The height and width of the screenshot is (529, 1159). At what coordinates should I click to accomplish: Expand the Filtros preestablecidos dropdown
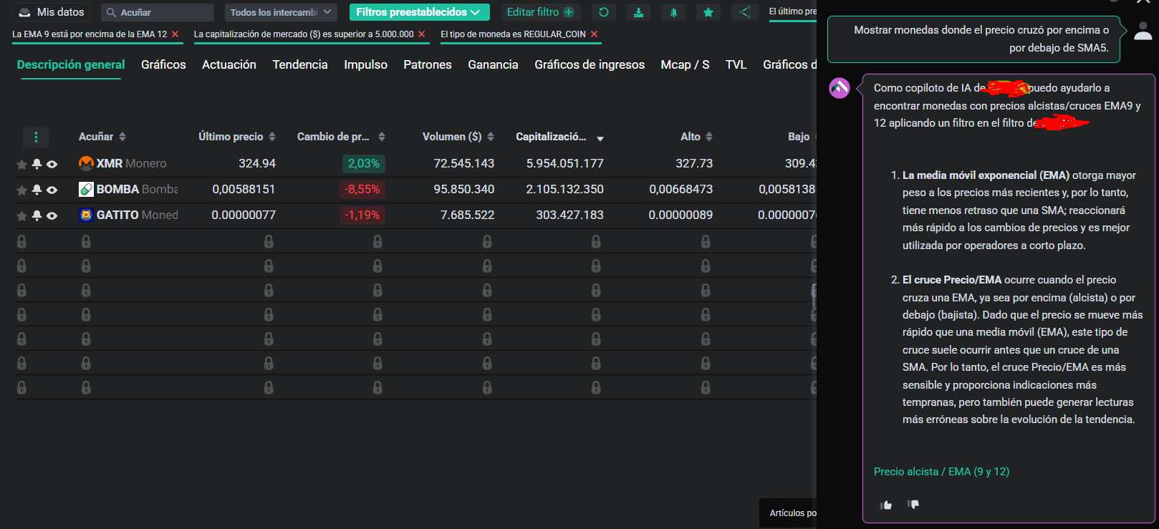coord(420,12)
